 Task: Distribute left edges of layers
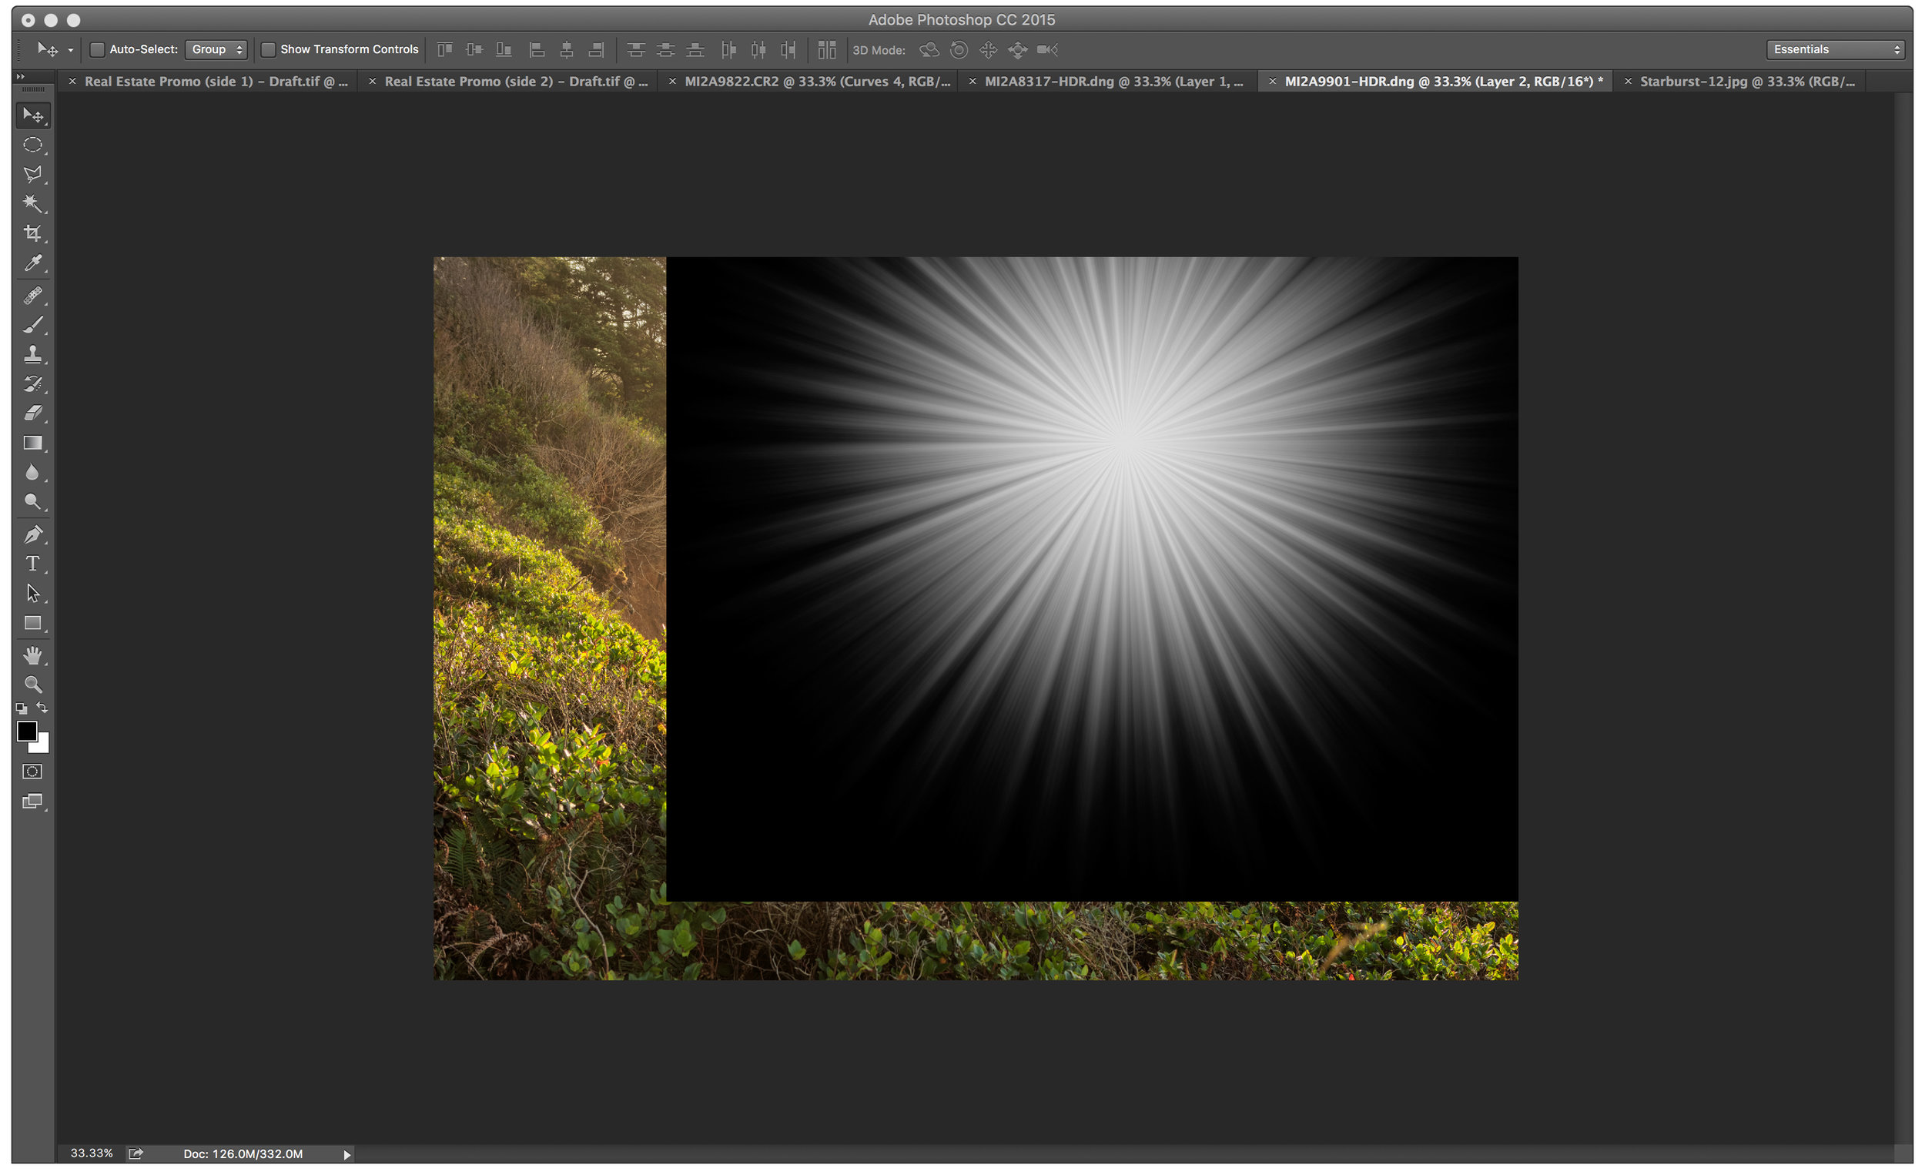[x=728, y=50]
